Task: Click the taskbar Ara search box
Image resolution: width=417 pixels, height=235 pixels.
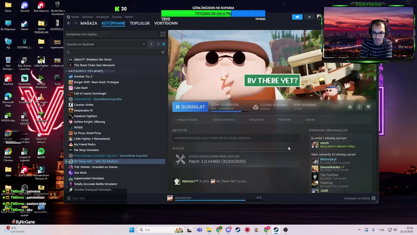Action: 161,230
